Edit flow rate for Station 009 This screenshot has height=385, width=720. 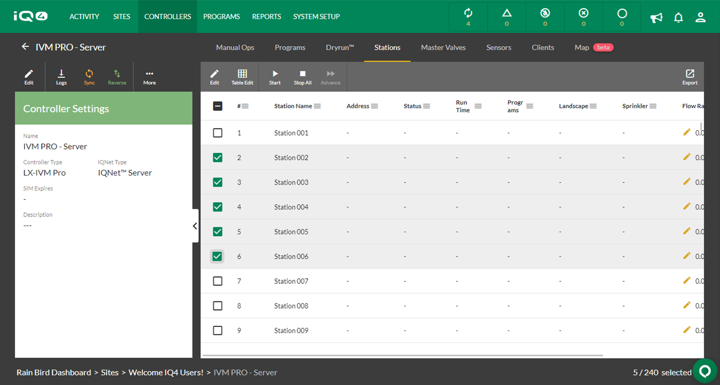[x=687, y=329]
